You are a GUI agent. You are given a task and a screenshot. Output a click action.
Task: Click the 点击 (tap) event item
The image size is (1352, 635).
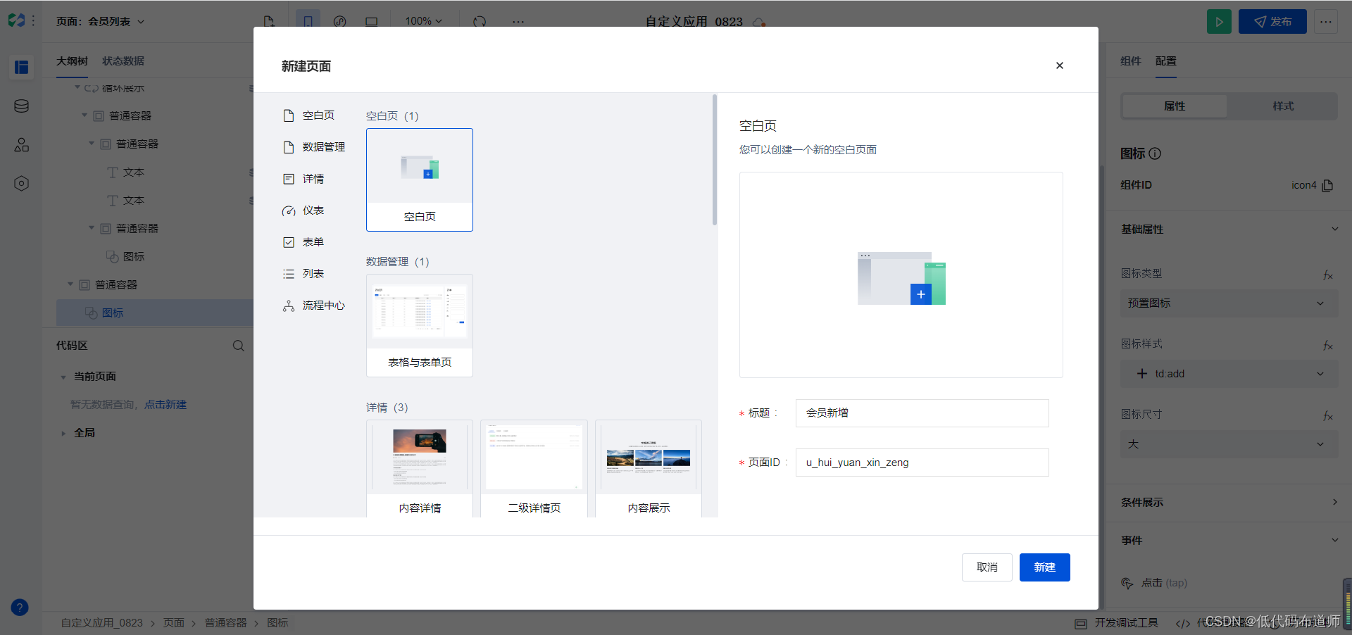tap(1154, 583)
